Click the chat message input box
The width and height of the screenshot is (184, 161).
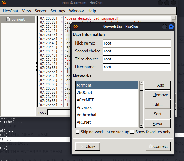tap(59, 112)
